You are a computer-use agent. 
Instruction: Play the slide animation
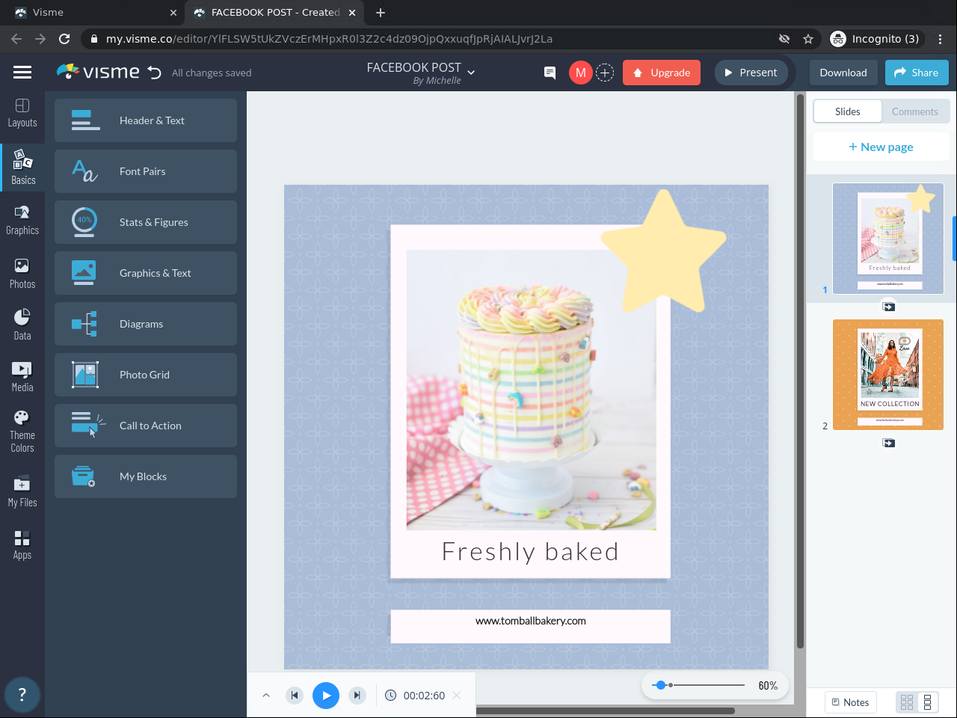[x=326, y=696]
